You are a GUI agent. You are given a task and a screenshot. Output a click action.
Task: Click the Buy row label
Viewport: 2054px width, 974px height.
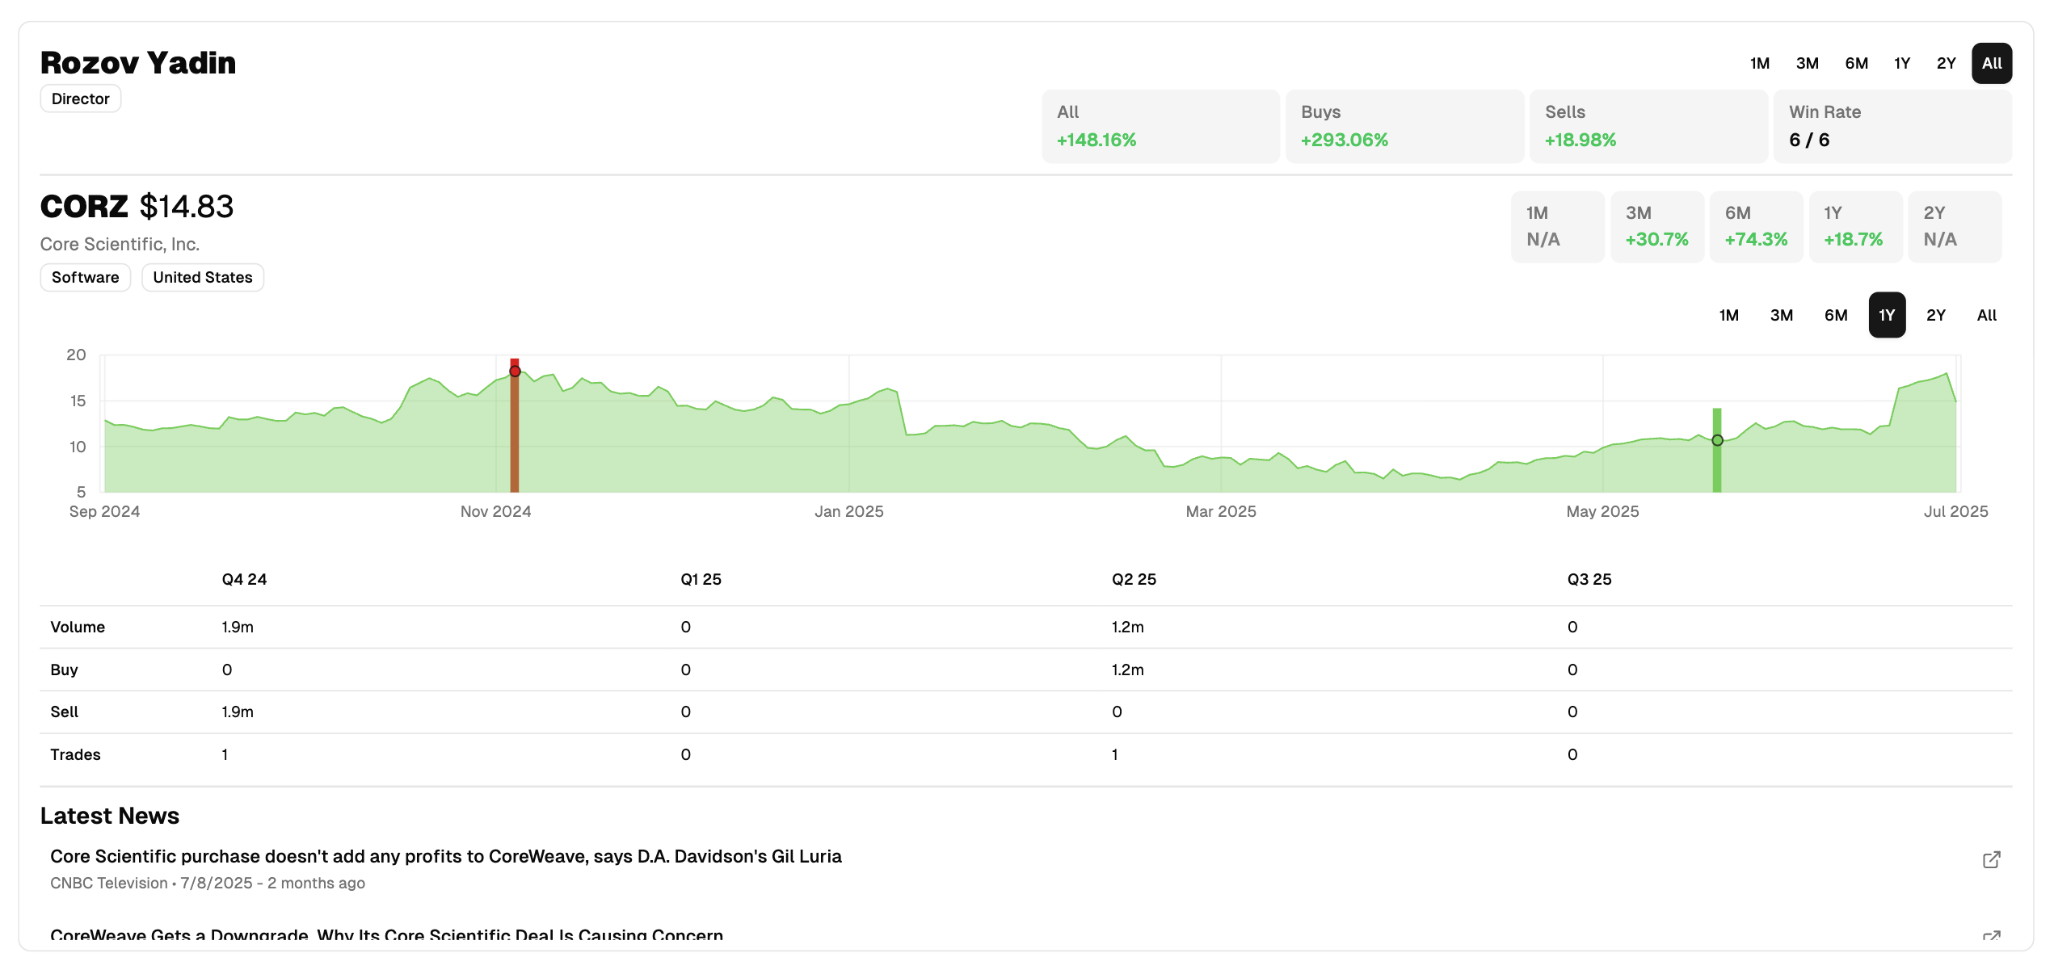click(64, 670)
